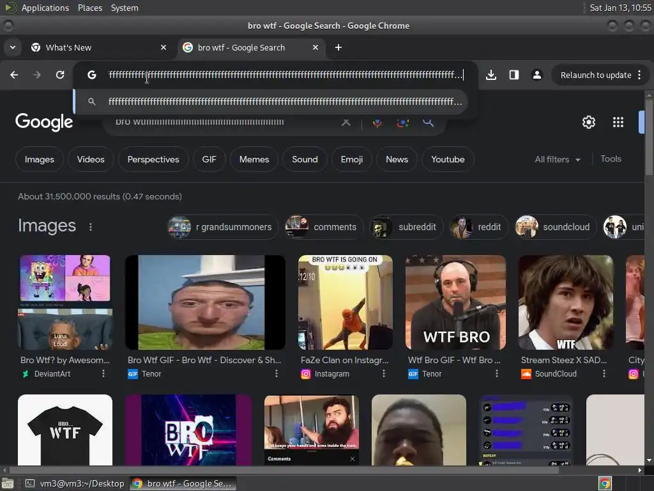654x491 pixels.
Task: Open Google Lens image search icon
Action: point(402,122)
